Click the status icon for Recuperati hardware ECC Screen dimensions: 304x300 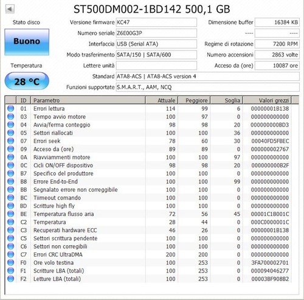coord(10,230)
